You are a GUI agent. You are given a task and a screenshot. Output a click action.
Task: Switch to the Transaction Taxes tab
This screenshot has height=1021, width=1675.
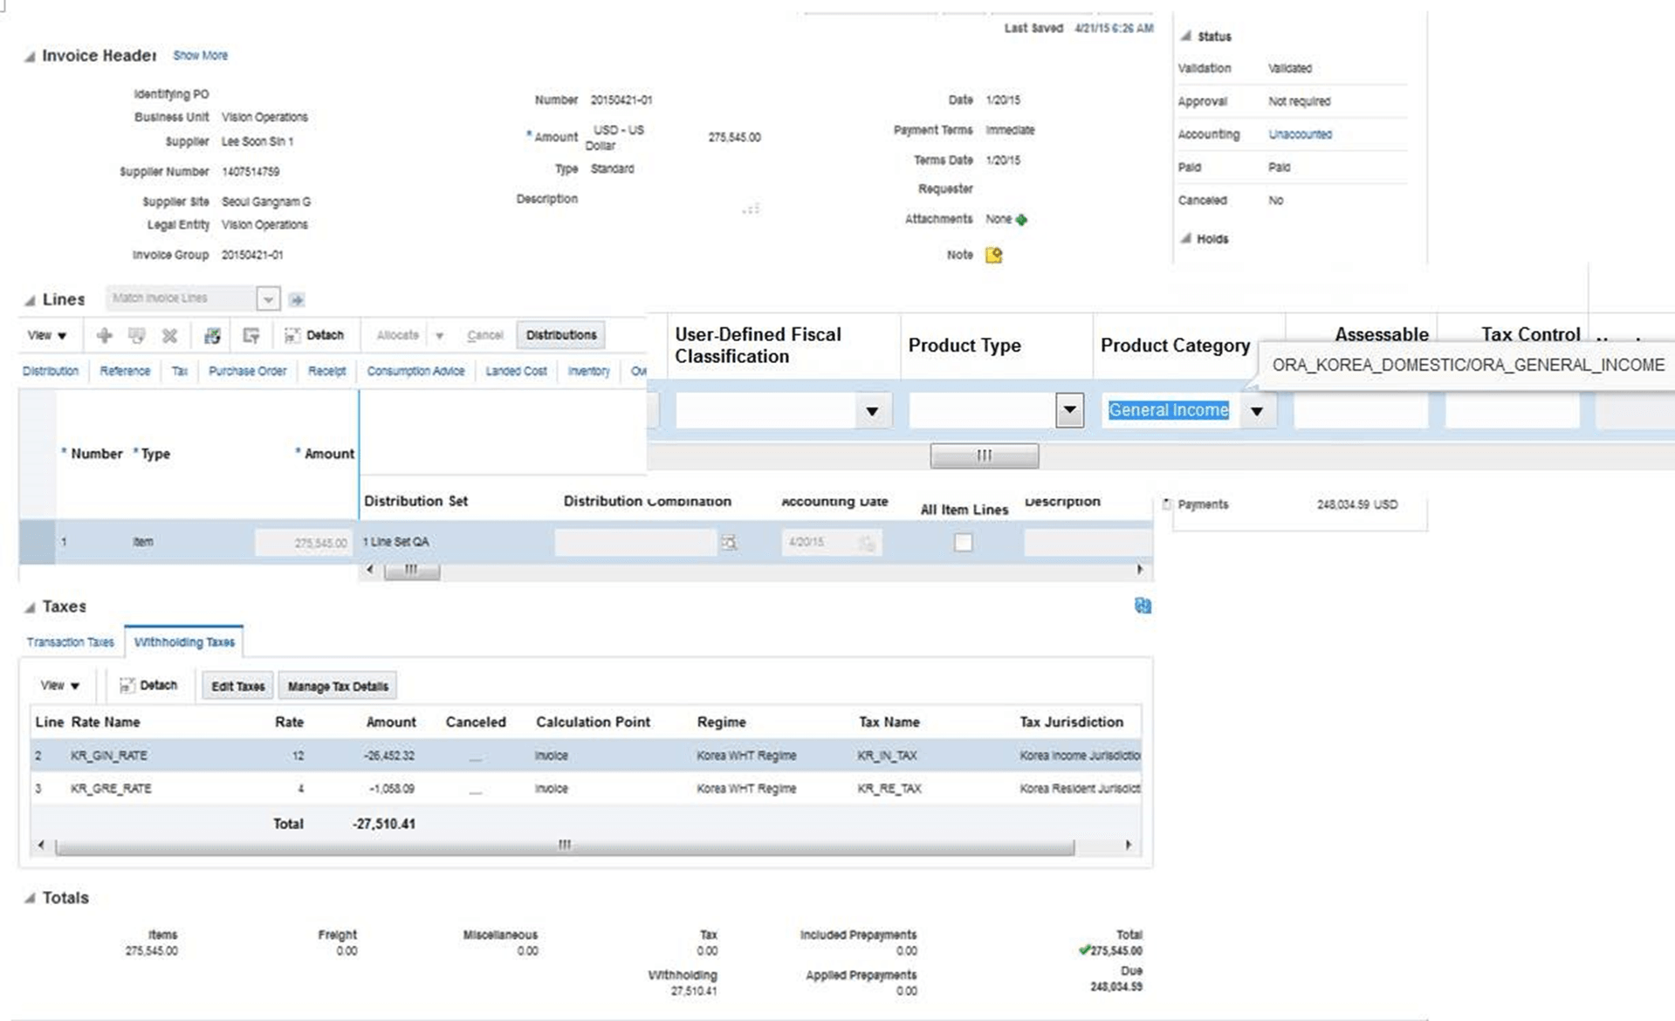coord(70,641)
